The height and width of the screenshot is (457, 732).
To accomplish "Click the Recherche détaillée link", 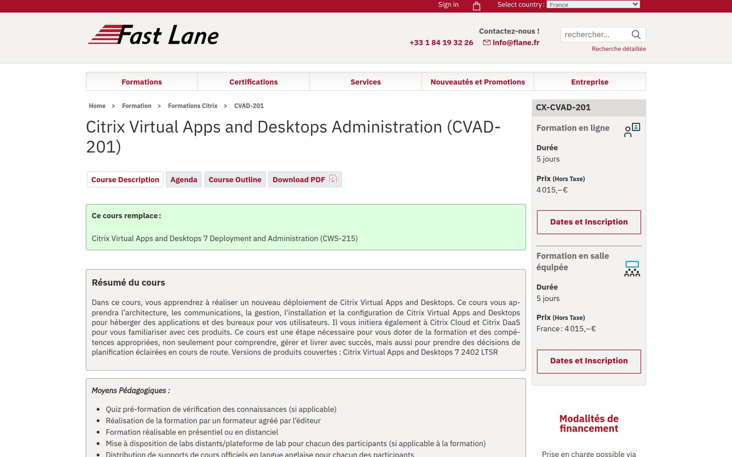I will click(x=619, y=49).
